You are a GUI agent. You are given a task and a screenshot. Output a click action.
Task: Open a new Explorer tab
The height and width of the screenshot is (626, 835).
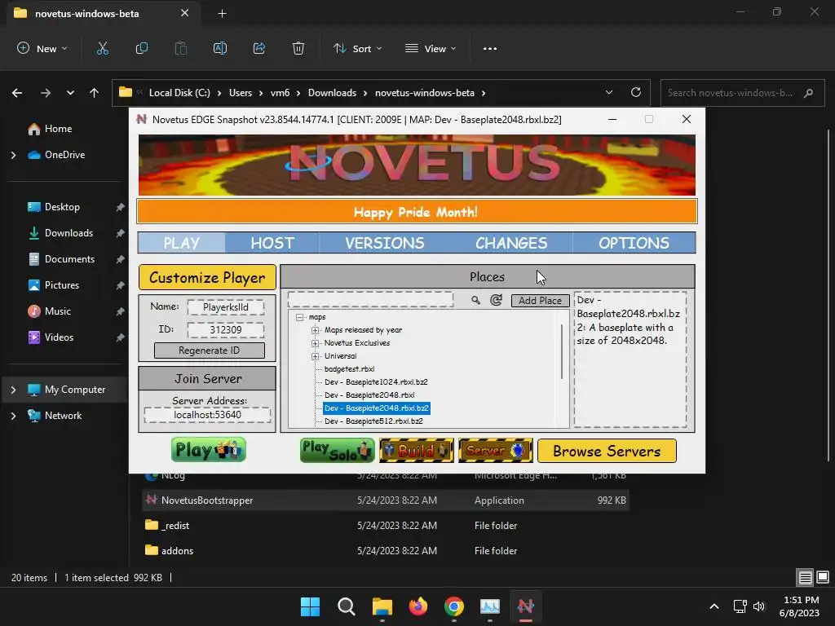[x=222, y=13]
